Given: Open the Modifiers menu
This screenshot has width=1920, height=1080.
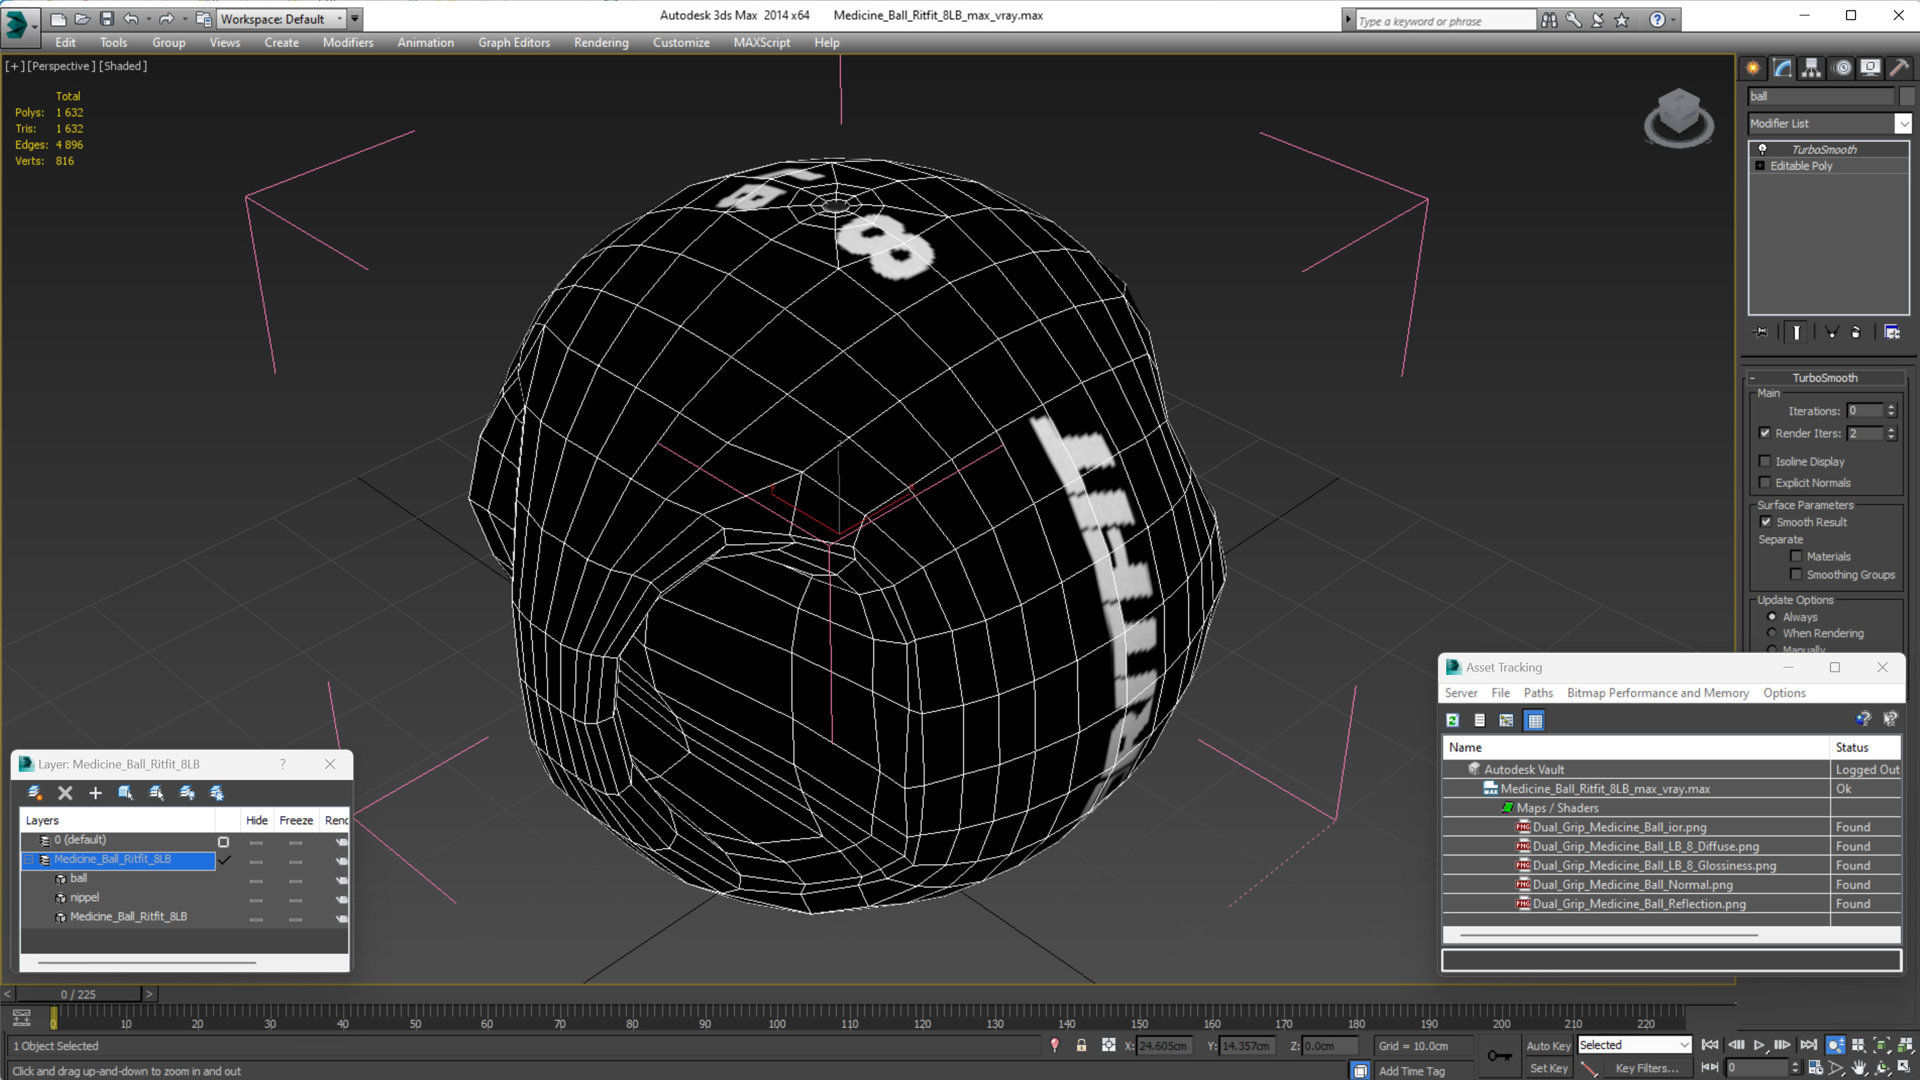Looking at the screenshot, I should pyautogui.click(x=348, y=42).
